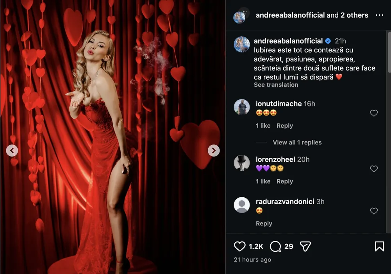The image size is (391, 274).
Task: Like ionutdimache's comment
Action: [374, 113]
